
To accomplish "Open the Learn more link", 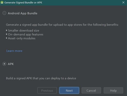I will (x=14, y=51).
